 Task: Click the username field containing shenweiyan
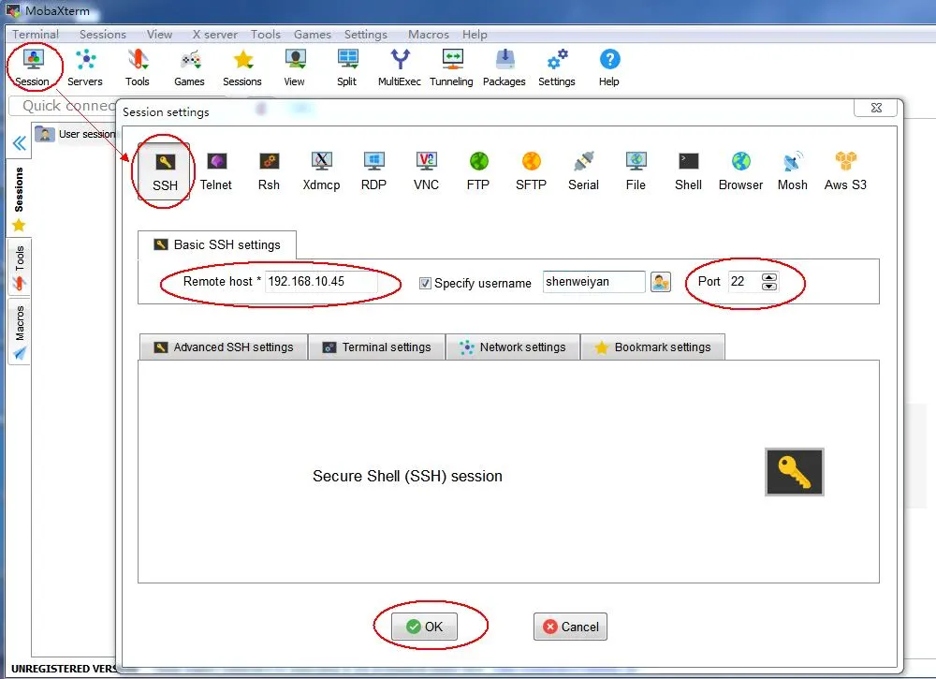(x=594, y=282)
